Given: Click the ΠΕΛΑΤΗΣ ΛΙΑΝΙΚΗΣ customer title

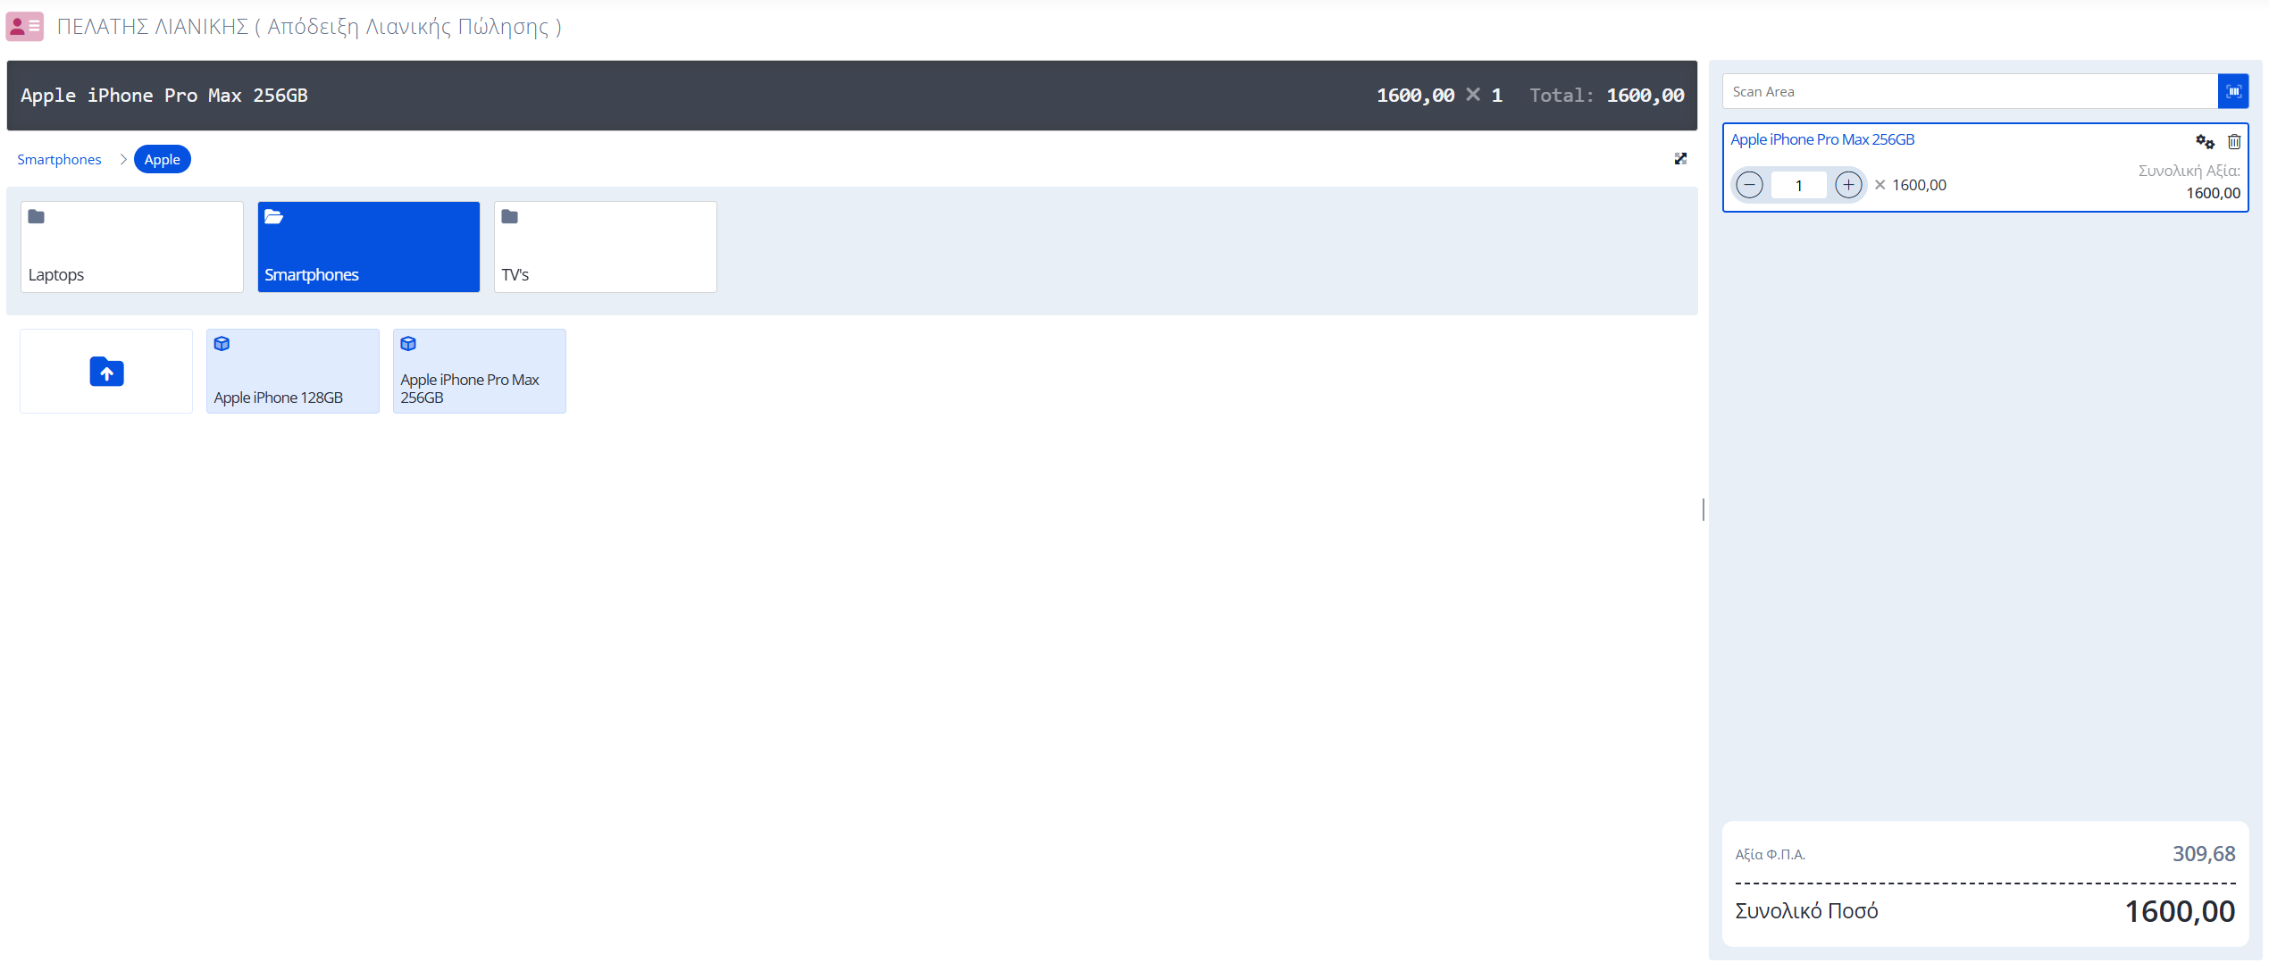Looking at the screenshot, I should 309,27.
